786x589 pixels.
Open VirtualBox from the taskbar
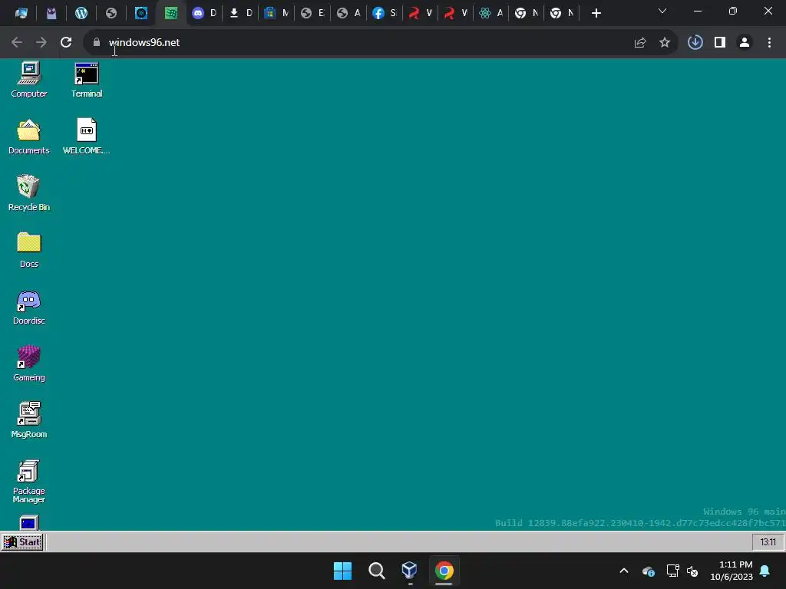coord(410,571)
